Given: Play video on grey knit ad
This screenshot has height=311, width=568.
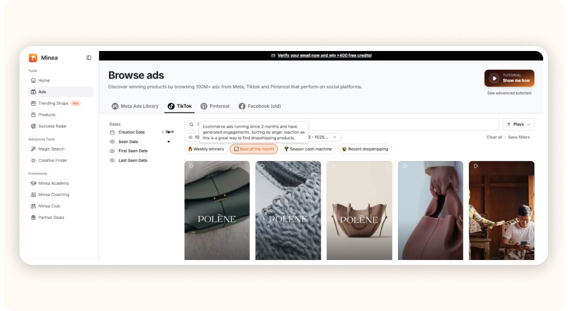Looking at the screenshot, I should 262,166.
